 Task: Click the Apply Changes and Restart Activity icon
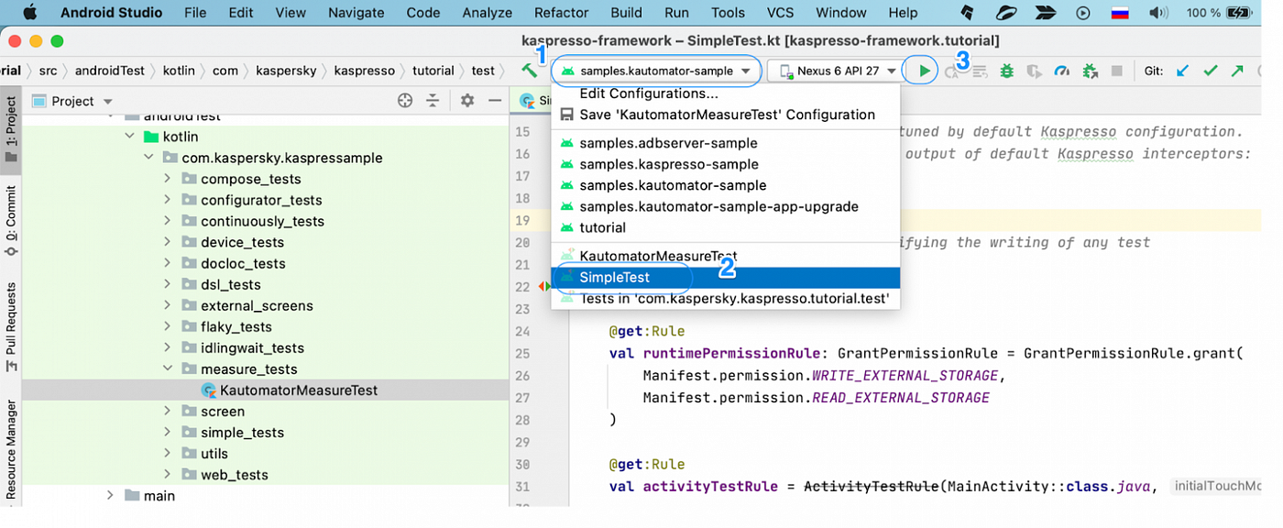click(953, 71)
